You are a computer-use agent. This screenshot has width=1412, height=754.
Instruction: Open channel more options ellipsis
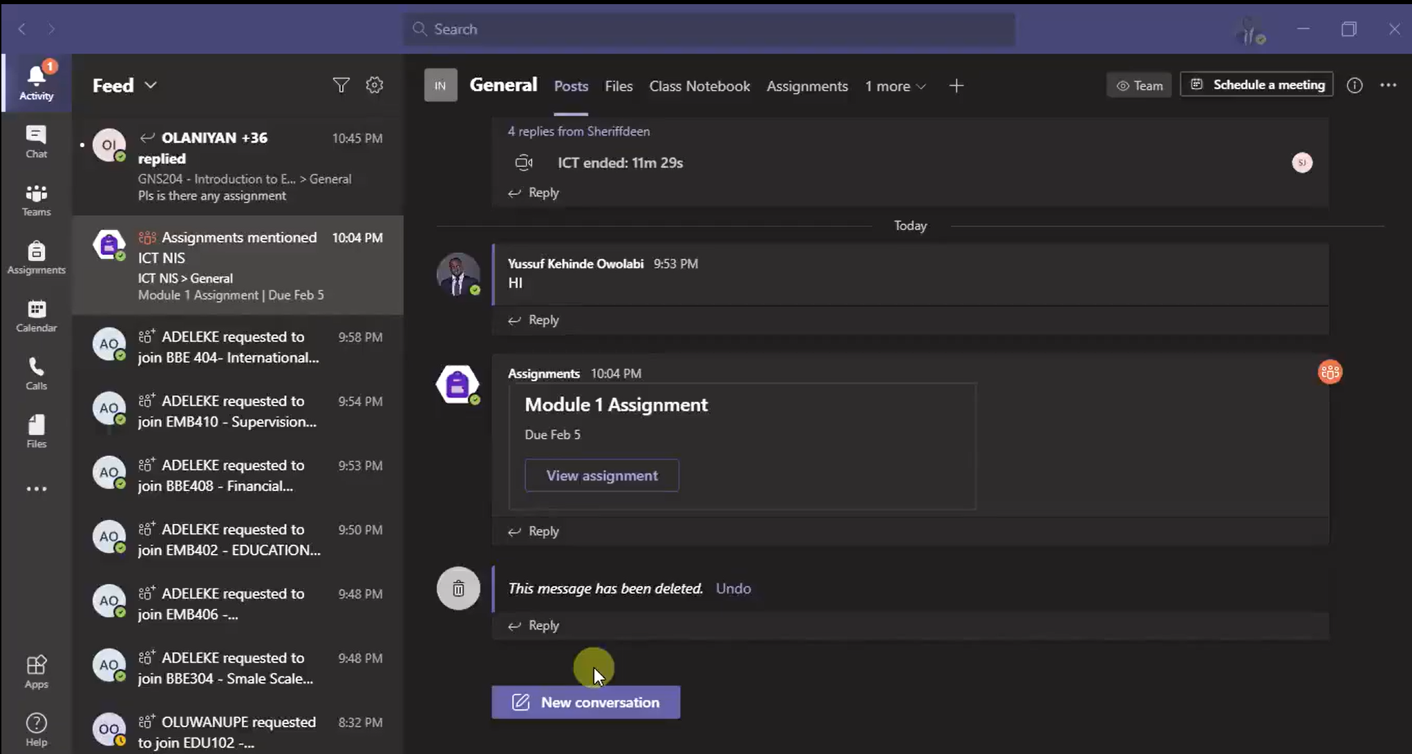pyautogui.click(x=1388, y=85)
